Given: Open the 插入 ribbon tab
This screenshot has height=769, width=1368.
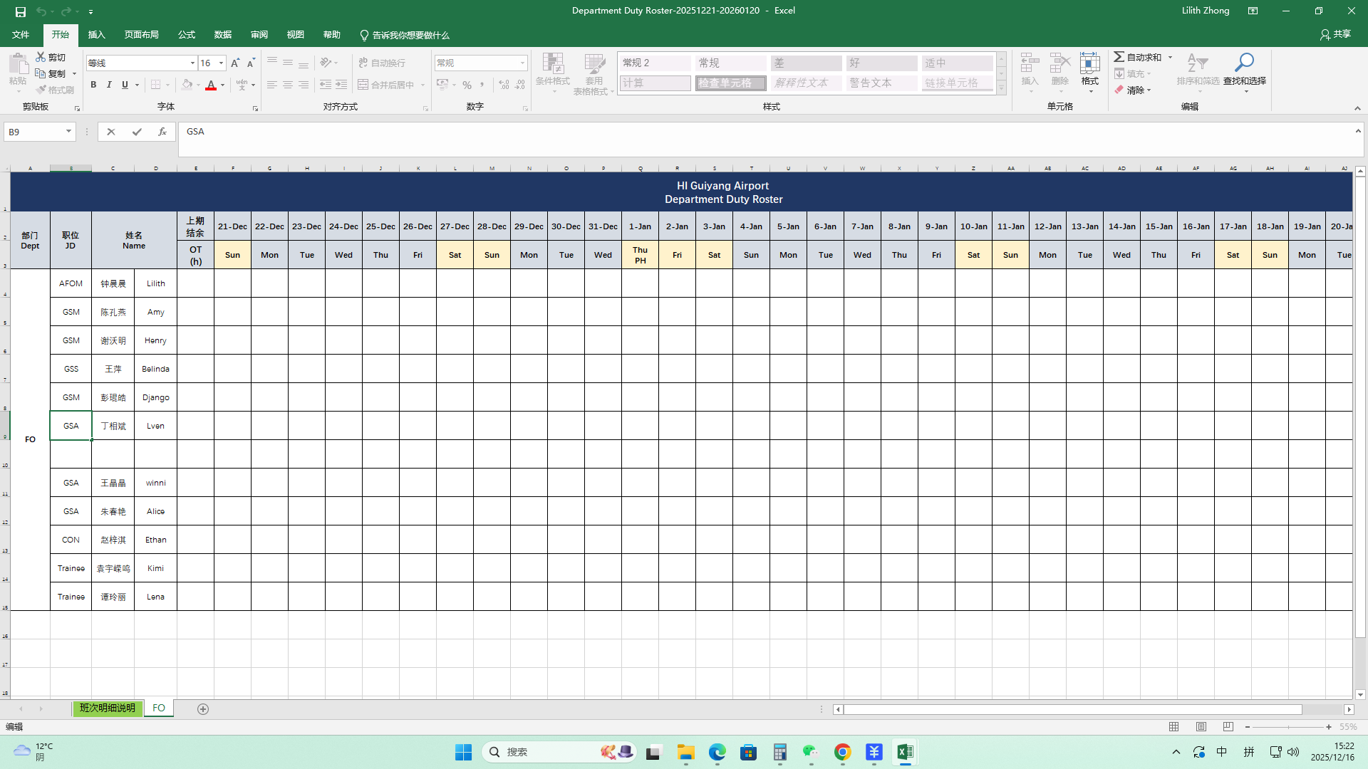Looking at the screenshot, I should [x=96, y=35].
